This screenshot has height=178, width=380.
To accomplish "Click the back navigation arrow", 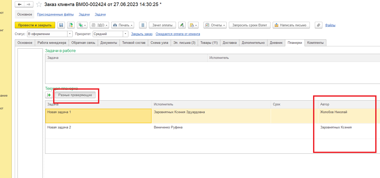I will coord(20,5).
